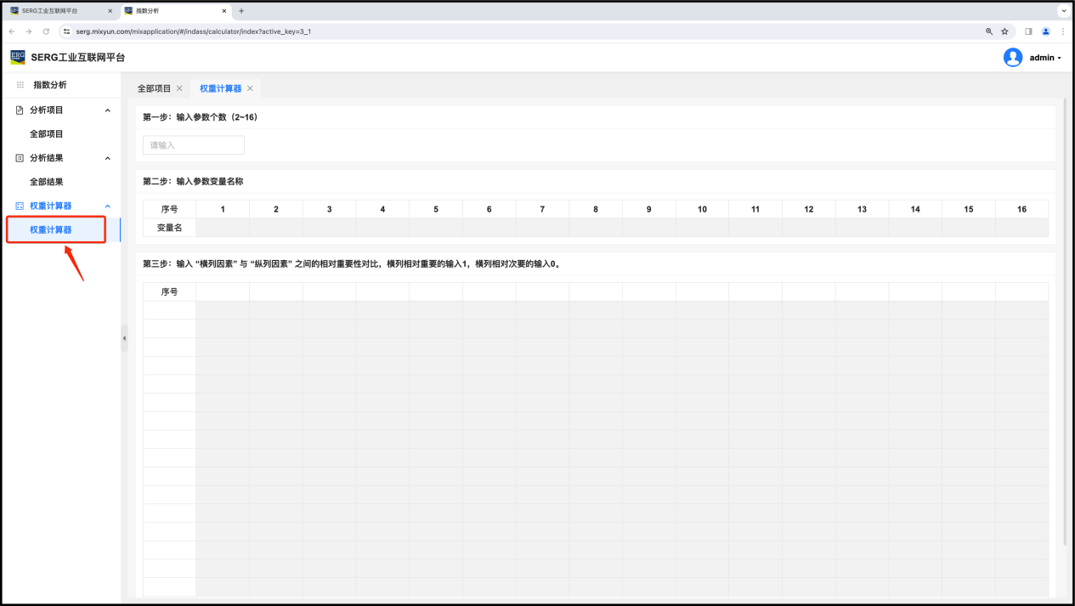1075x606 pixels.
Task: Click the admin user avatar icon
Action: (1012, 57)
